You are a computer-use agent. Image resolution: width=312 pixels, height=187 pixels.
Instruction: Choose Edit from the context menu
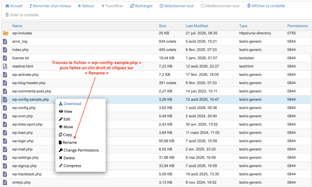point(65,119)
